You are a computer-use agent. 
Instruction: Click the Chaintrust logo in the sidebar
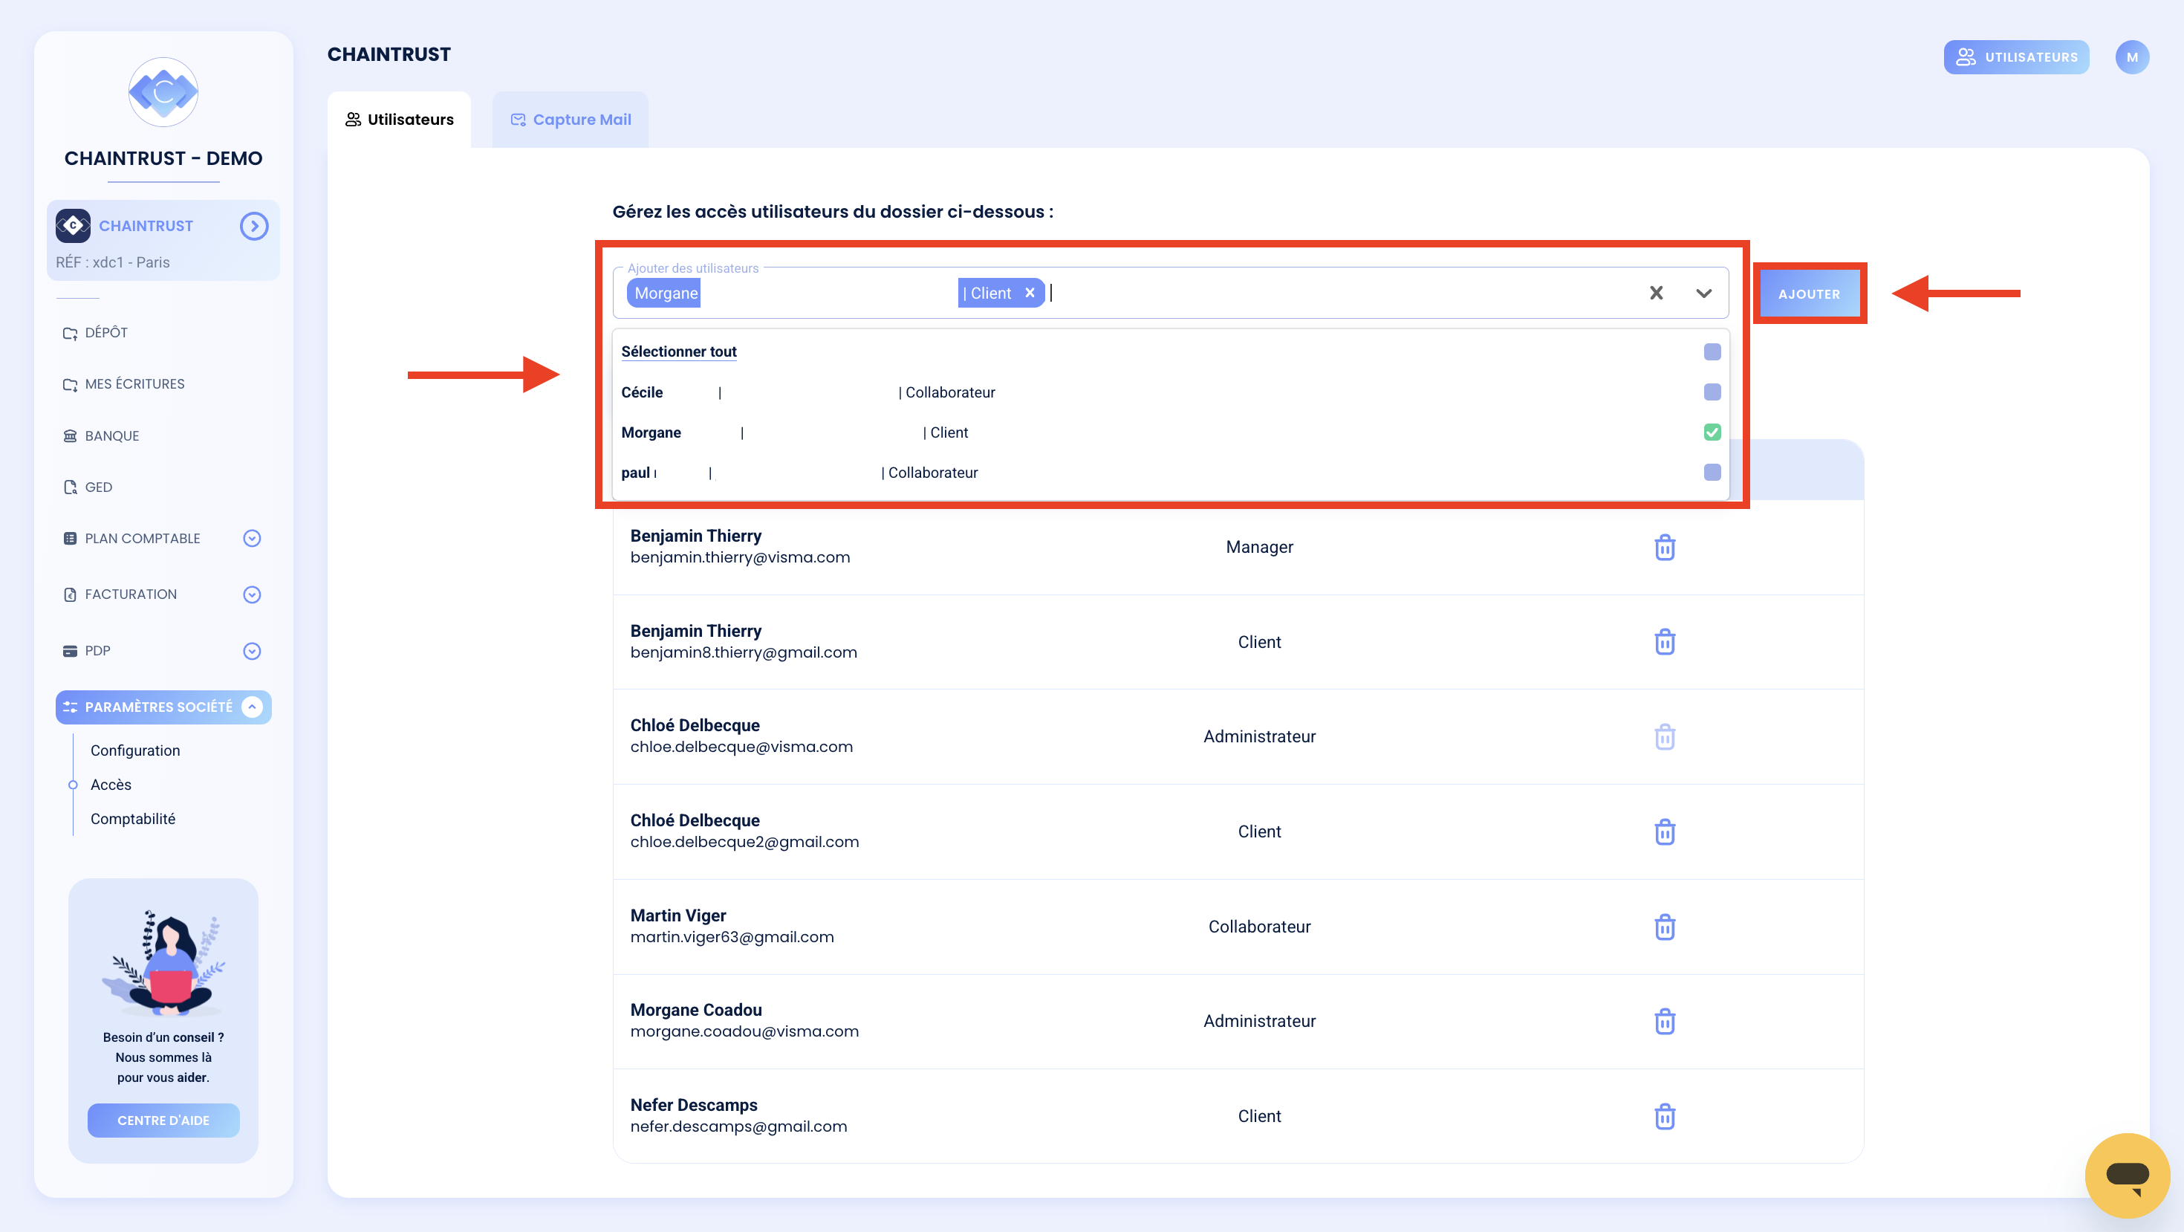point(163,92)
